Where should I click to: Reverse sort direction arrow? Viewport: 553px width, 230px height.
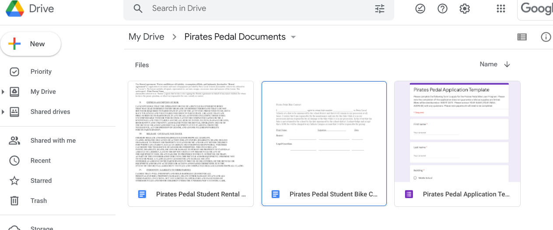[507, 65]
